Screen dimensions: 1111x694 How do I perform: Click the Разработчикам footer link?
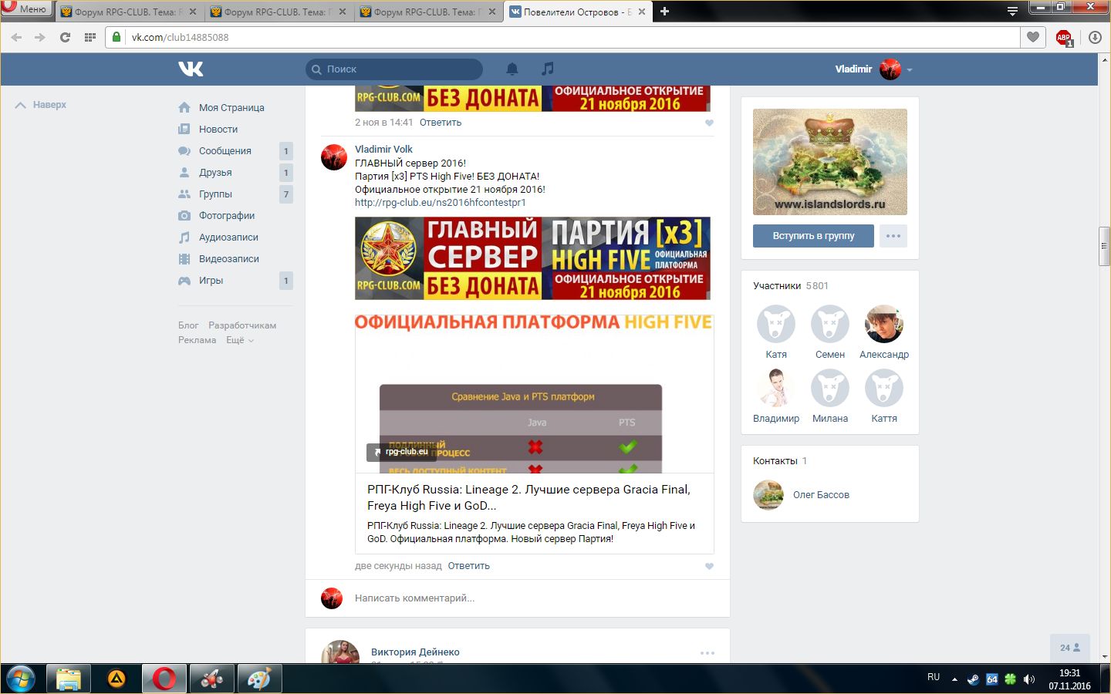point(242,325)
